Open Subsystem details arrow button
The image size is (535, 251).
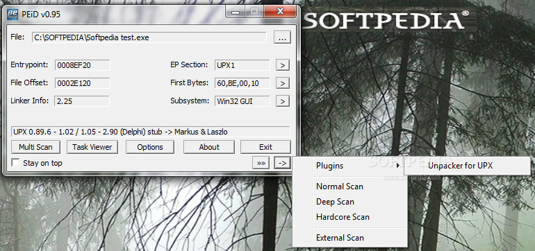coord(283,101)
